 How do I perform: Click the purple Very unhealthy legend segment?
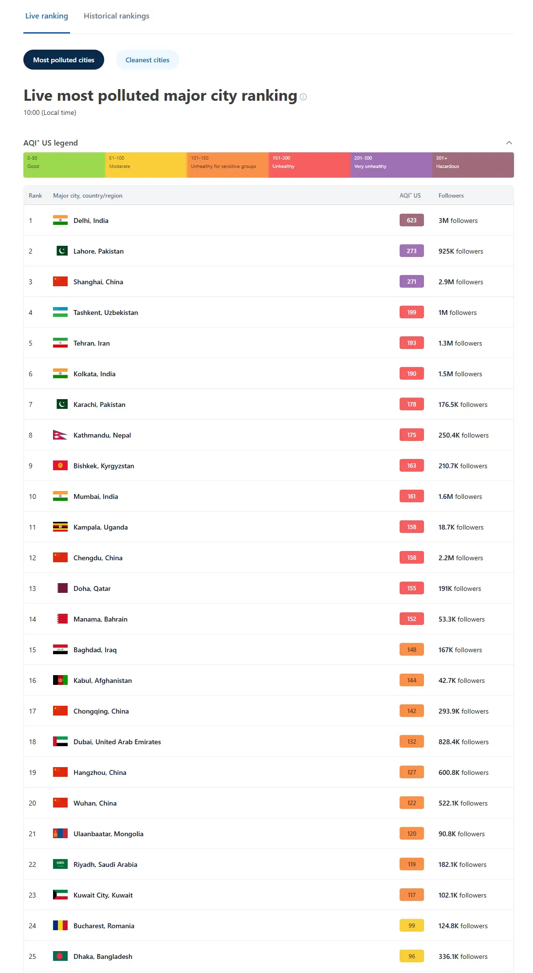pos(391,165)
